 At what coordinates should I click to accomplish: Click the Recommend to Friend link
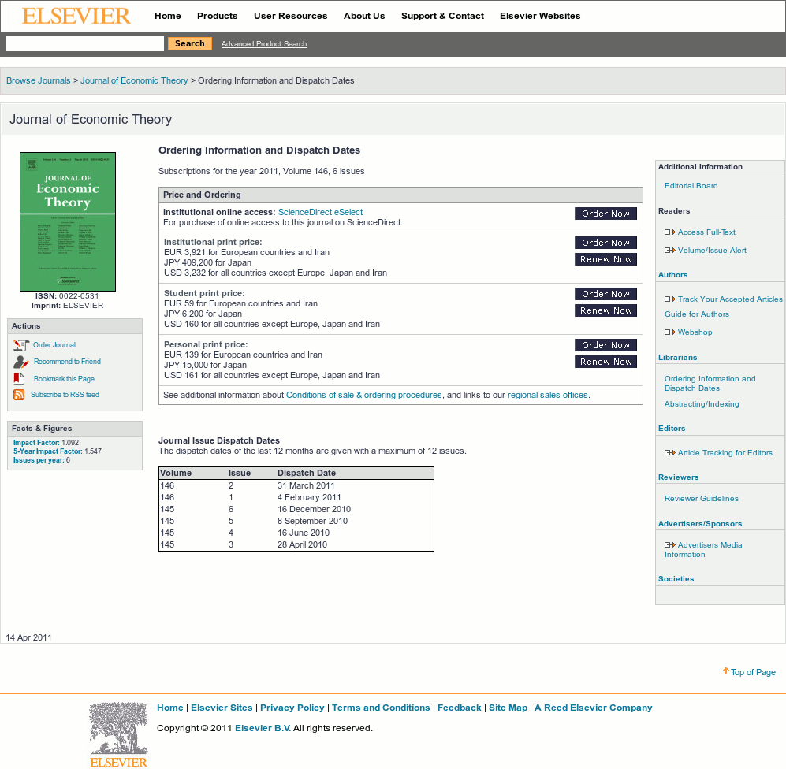(x=67, y=362)
